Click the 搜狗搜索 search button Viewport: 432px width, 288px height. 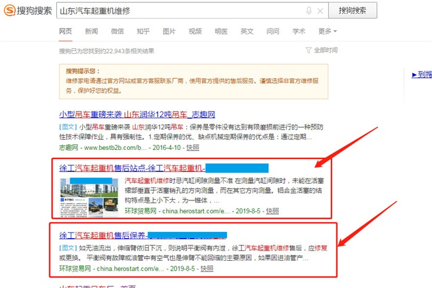(x=352, y=10)
